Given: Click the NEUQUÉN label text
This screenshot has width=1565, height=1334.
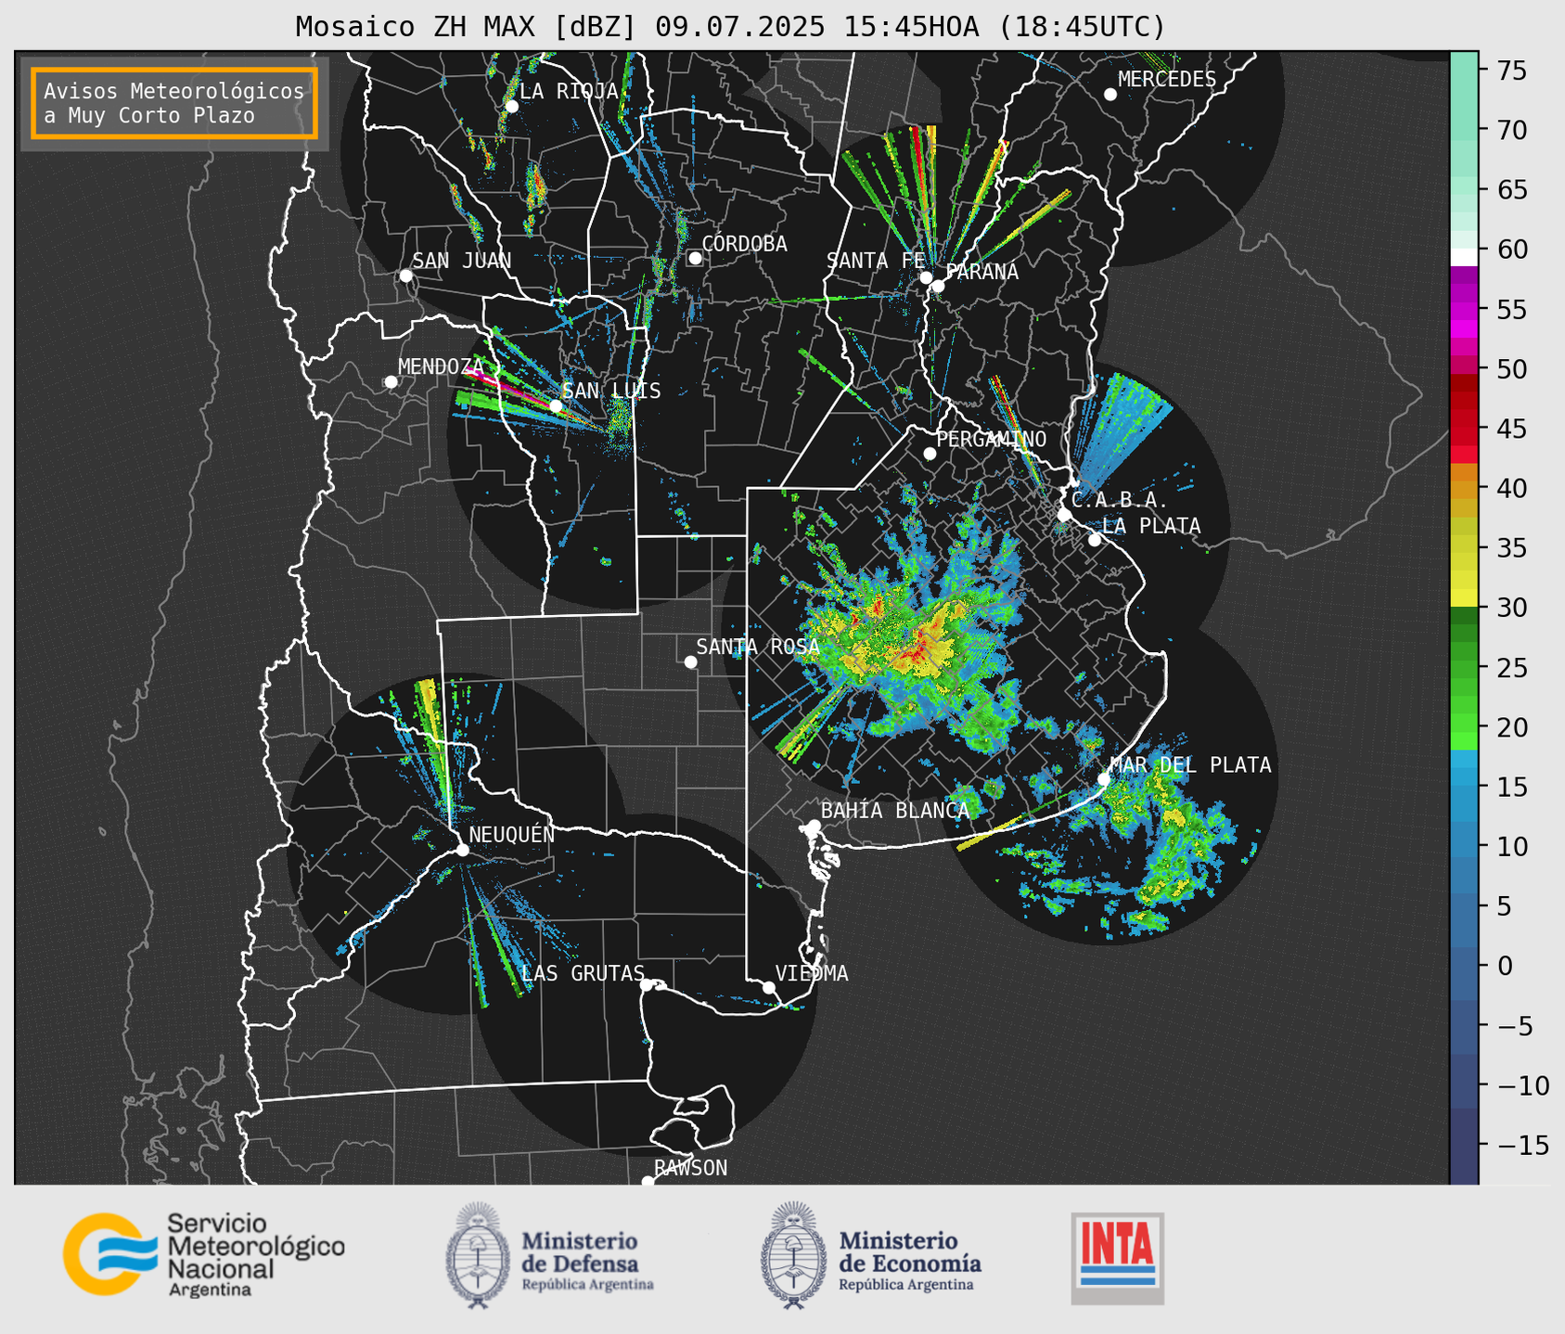Looking at the screenshot, I should click(x=512, y=835).
